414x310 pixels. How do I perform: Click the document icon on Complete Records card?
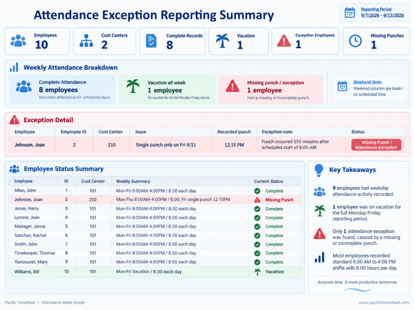coord(151,41)
